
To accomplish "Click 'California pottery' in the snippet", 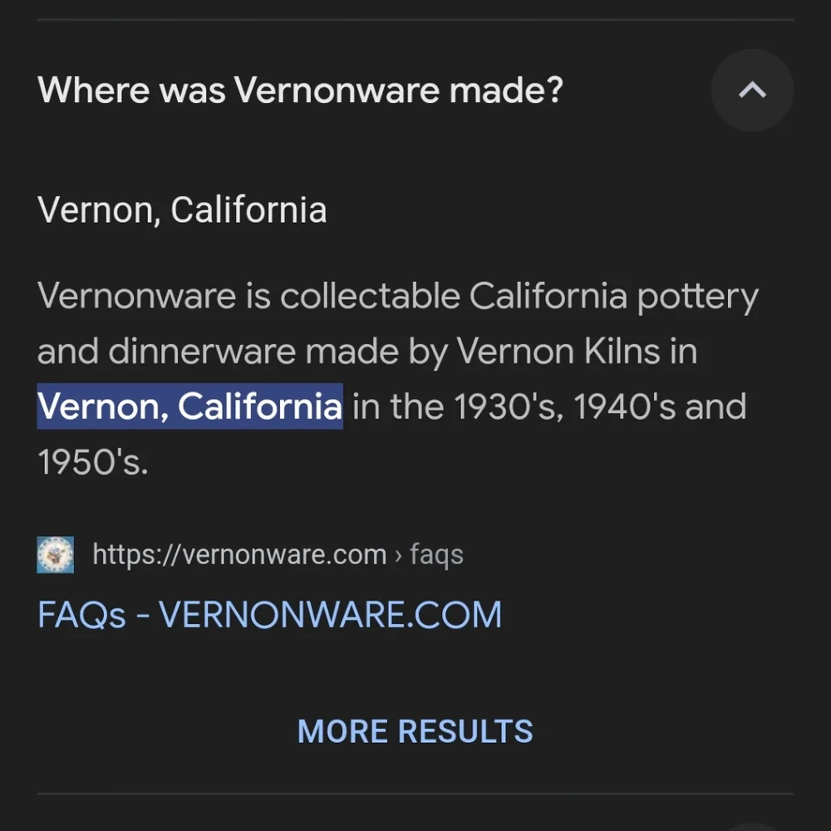I will (614, 297).
